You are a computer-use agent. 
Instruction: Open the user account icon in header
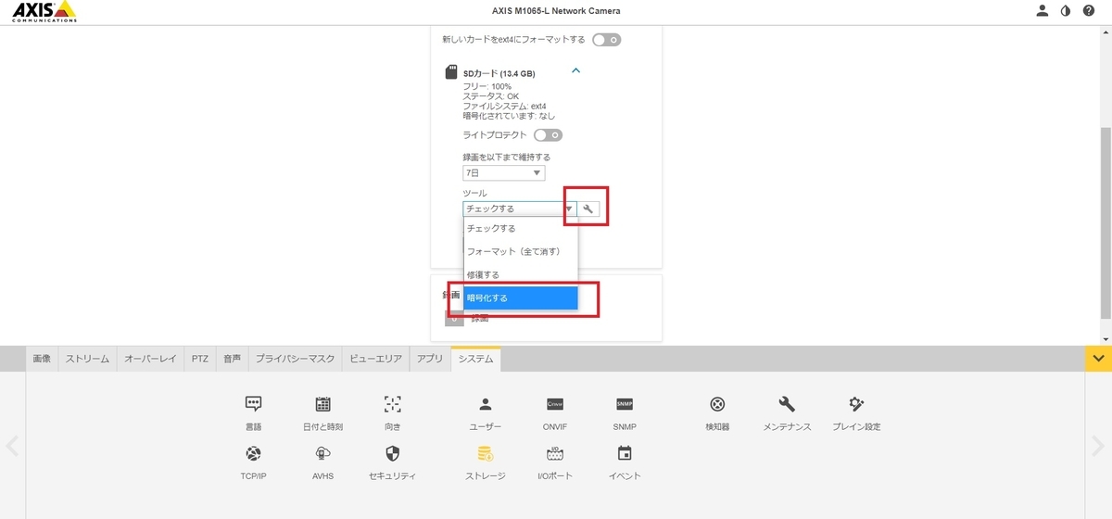pos(1042,11)
